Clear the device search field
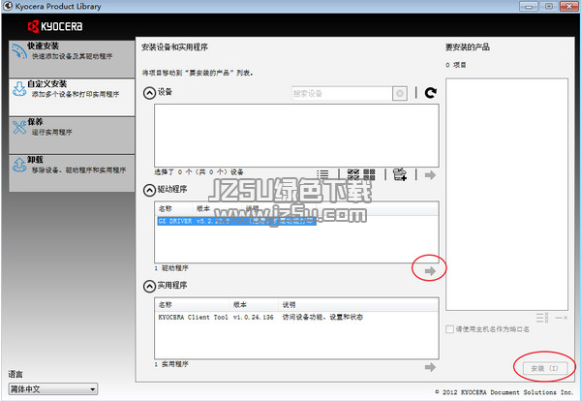Screen dimensions: 581x401 (x=400, y=93)
